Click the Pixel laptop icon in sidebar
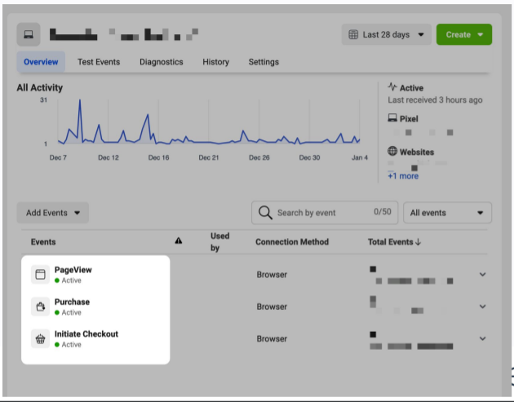Screen dimensions: 514x402 point(392,117)
